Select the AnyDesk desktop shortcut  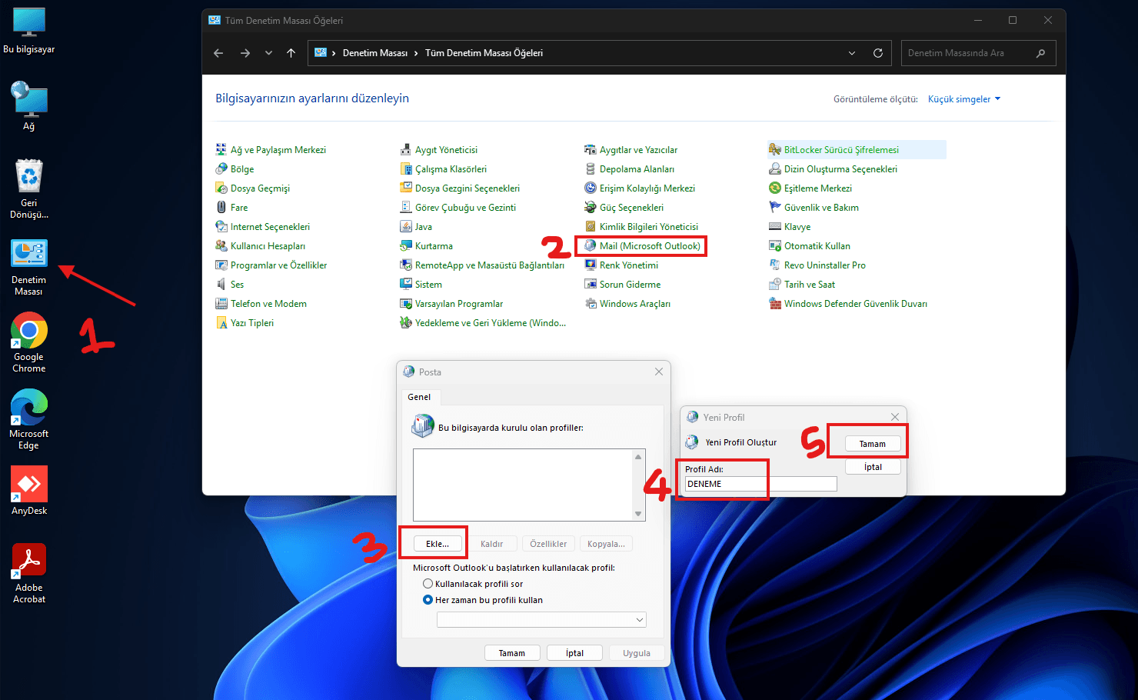(29, 491)
